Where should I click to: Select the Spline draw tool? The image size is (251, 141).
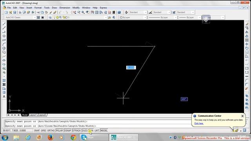tap(4, 56)
